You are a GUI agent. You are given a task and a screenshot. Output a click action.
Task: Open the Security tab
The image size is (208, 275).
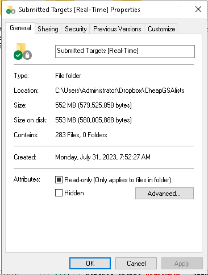[x=76, y=29]
